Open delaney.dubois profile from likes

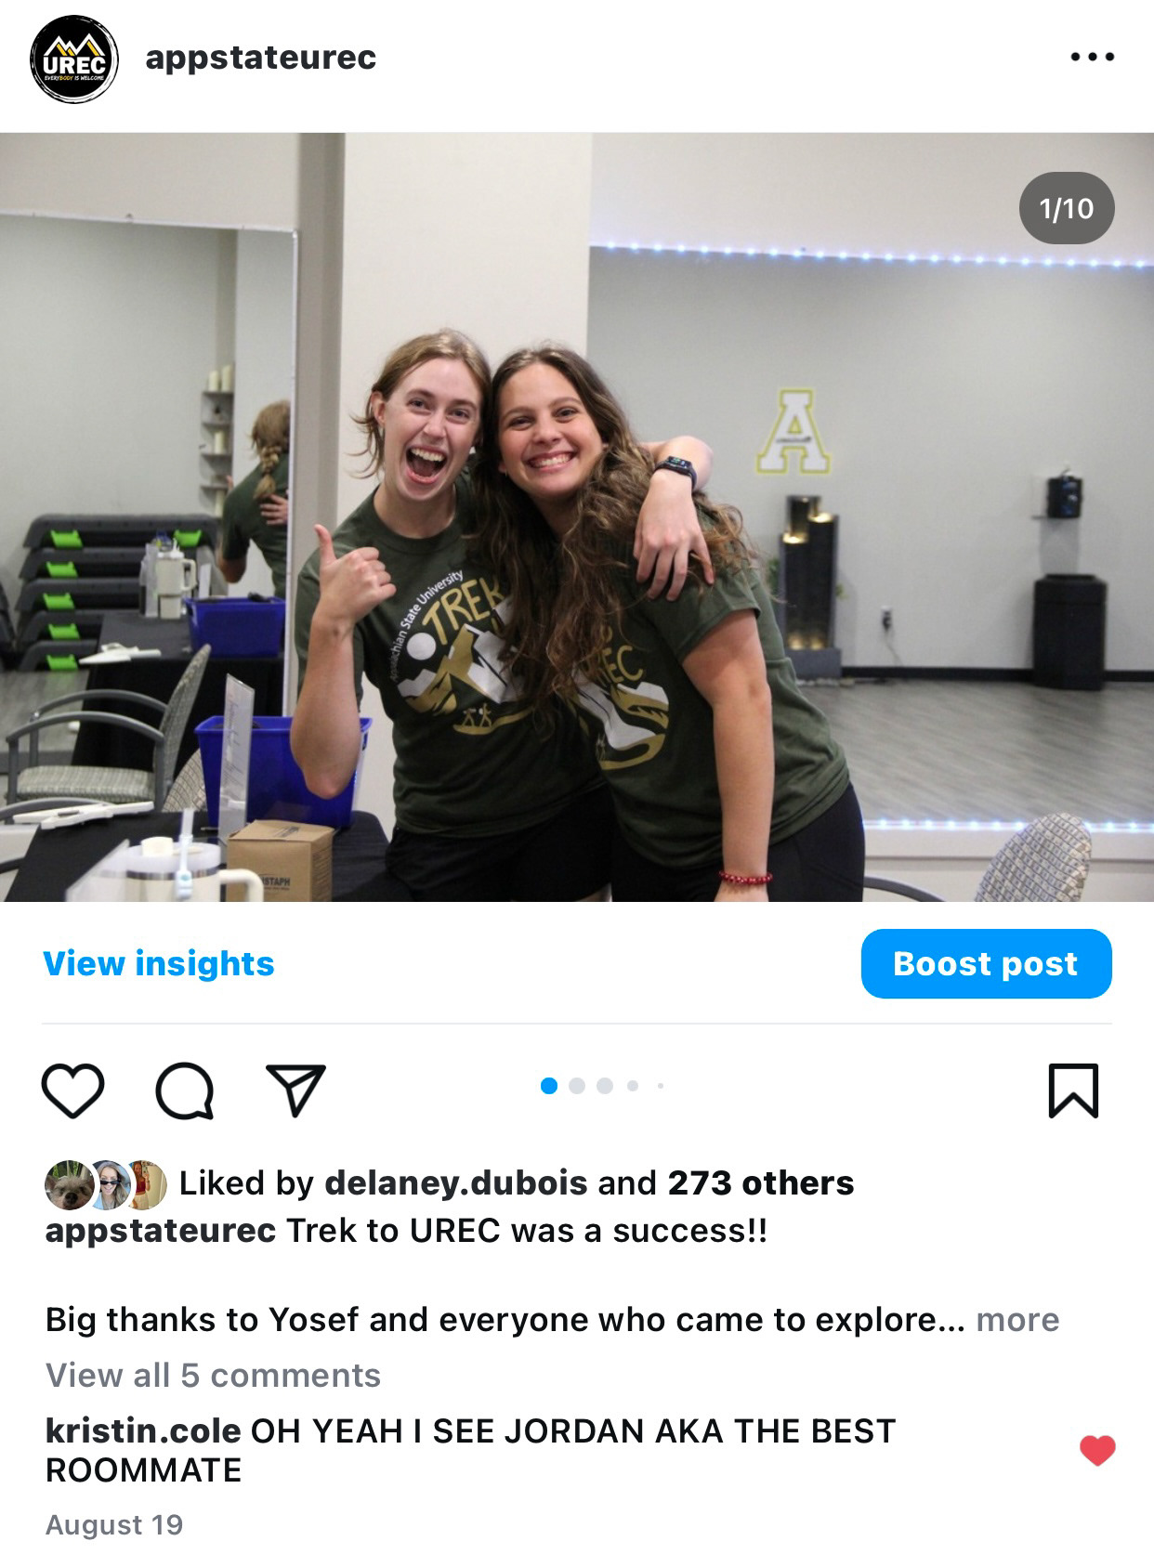click(x=456, y=1183)
